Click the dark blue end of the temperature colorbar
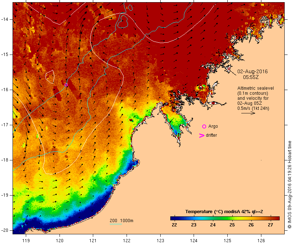Screen dimensions: 294x244 (x=174, y=218)
